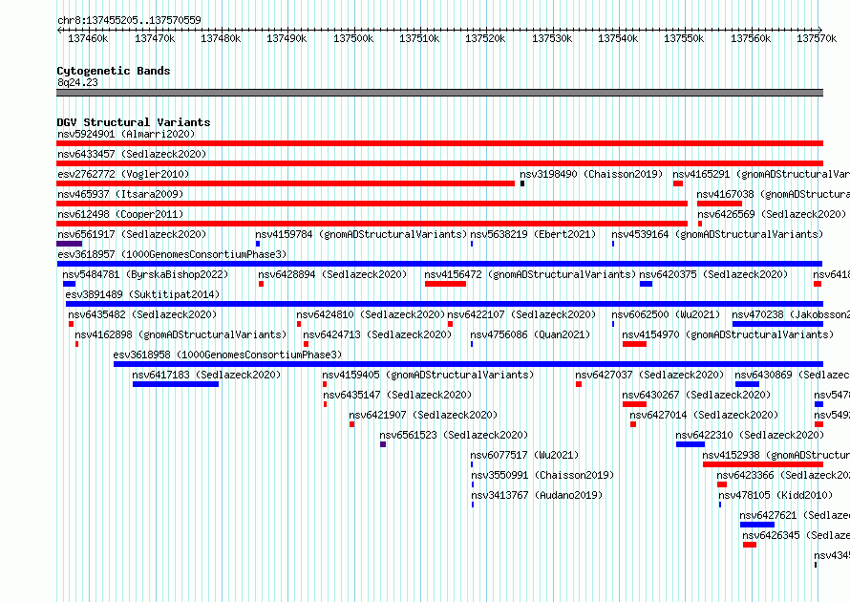The height and width of the screenshot is (602, 850).
Task: Click the red nsv6430267 variant bar
Action: pyautogui.click(x=634, y=404)
